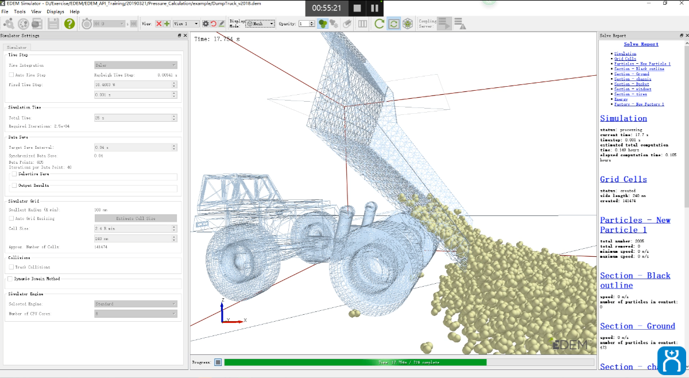Expand the Time Integration Euler dropdown
689x378 pixels.
point(136,65)
